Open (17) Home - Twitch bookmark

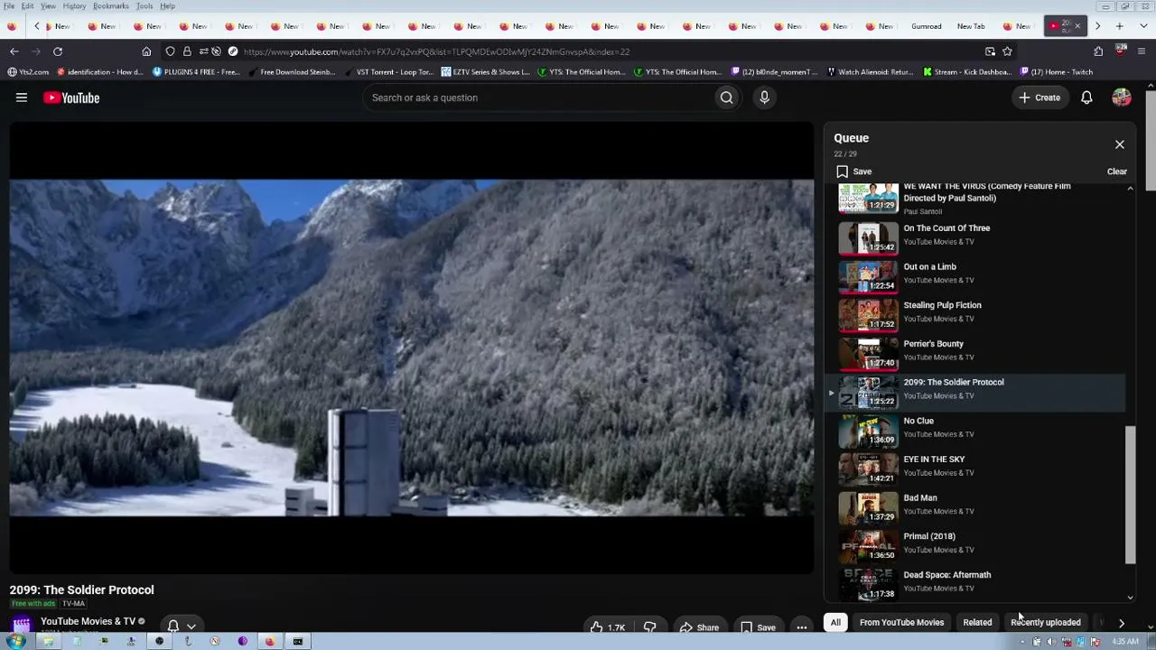point(1057,72)
